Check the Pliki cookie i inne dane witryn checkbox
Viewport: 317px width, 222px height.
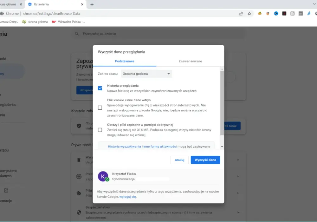(100, 108)
